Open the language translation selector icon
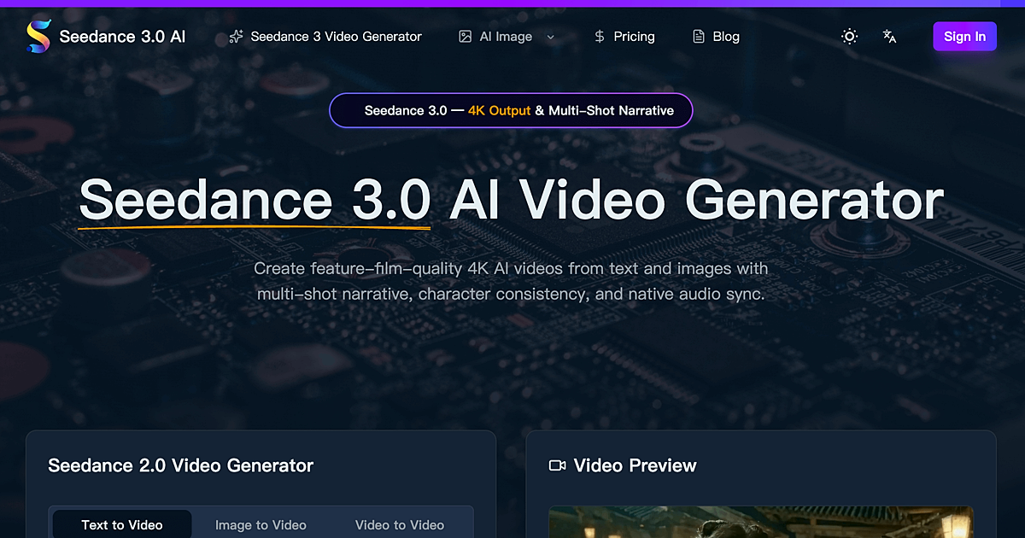The width and height of the screenshot is (1025, 538). (x=889, y=36)
